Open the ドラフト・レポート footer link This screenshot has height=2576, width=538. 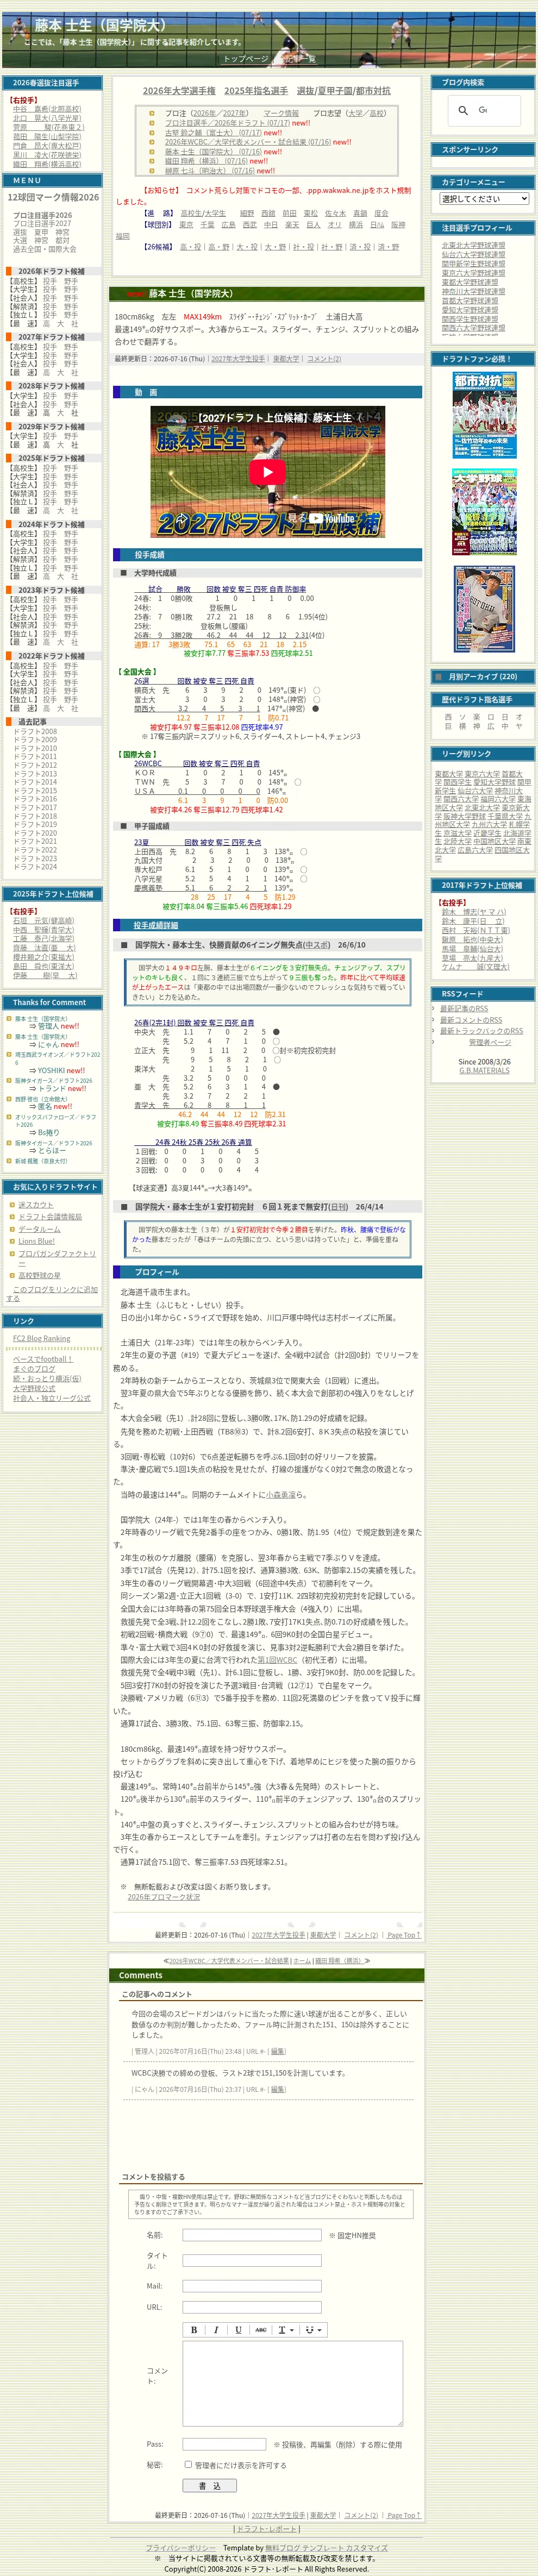coord(266,2529)
